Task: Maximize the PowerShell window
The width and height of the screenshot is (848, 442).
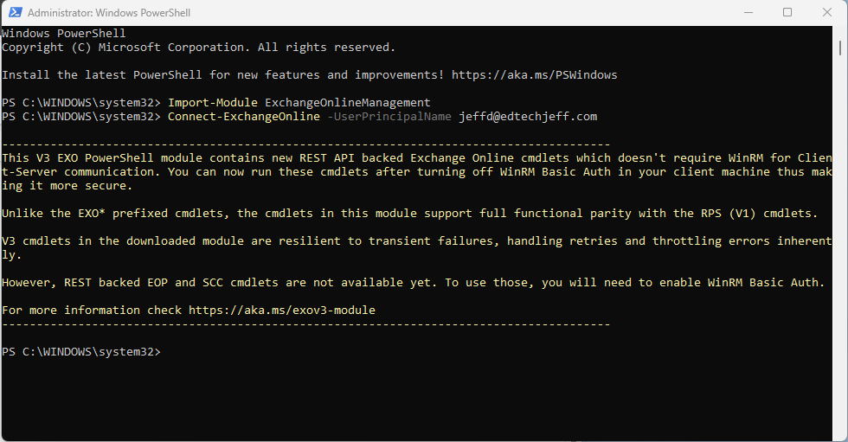Action: 787,13
